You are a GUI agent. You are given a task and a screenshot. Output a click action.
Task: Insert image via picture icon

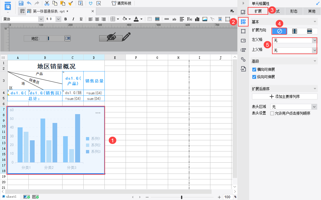(205, 19)
